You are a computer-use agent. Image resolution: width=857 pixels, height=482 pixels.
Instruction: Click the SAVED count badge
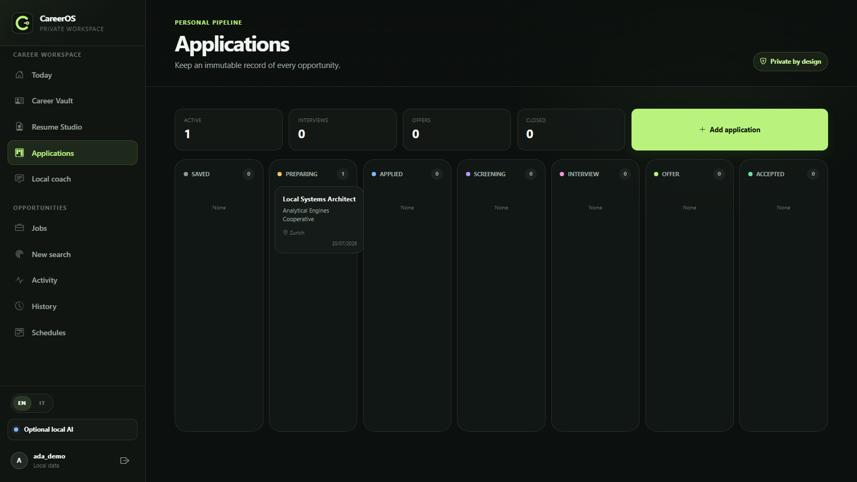tap(249, 174)
